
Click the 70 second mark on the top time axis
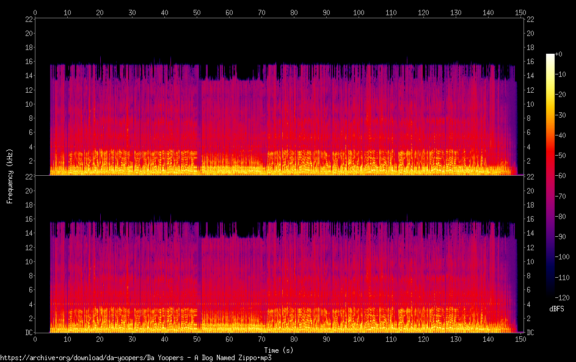tap(261, 12)
